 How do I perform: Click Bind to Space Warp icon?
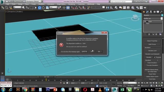(x=11, y=8)
